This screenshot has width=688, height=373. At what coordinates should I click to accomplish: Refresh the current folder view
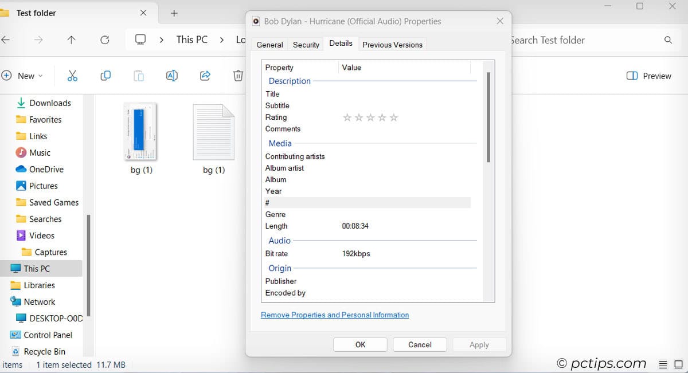coord(105,40)
